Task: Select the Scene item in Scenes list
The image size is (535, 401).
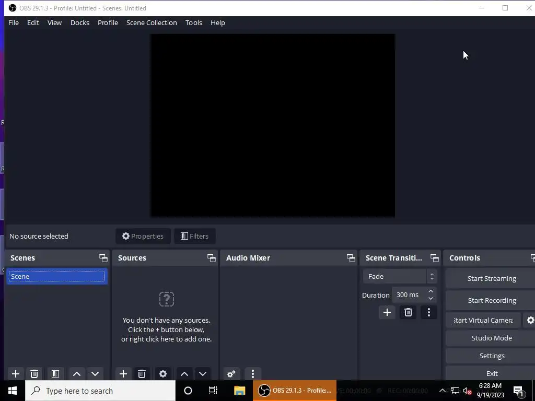Action: coord(56,276)
